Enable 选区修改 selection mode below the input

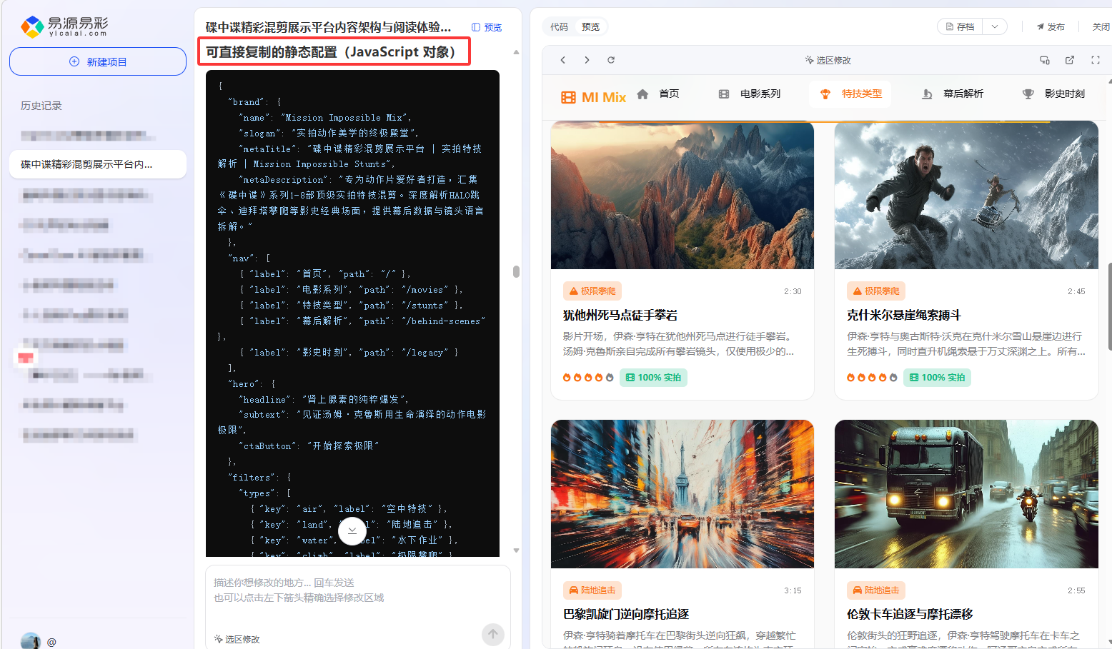237,639
